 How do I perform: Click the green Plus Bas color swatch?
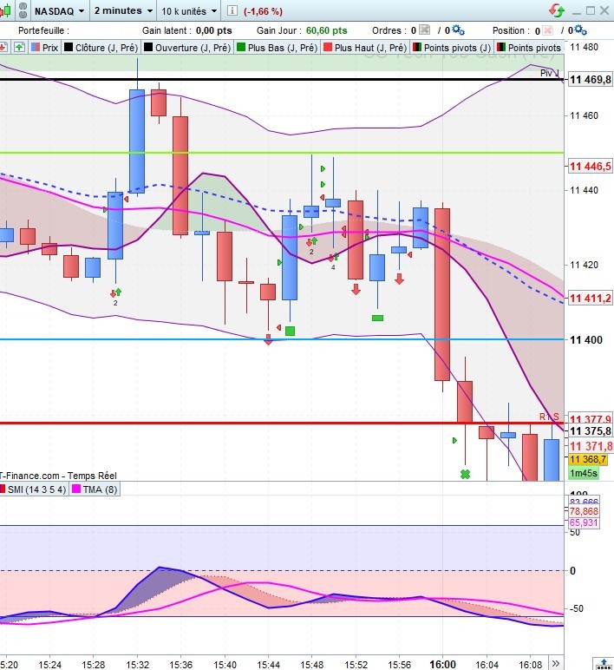point(241,47)
